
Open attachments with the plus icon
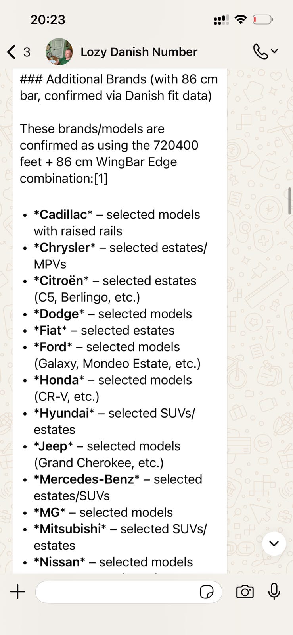click(17, 592)
